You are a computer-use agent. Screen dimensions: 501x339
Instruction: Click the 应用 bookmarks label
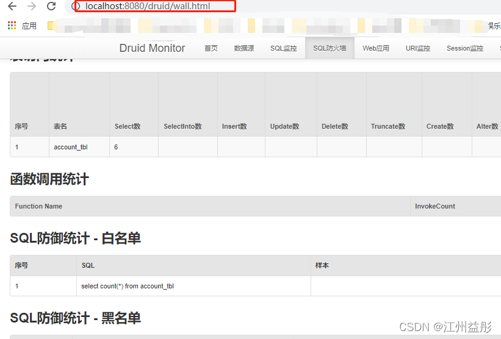pyautogui.click(x=29, y=26)
